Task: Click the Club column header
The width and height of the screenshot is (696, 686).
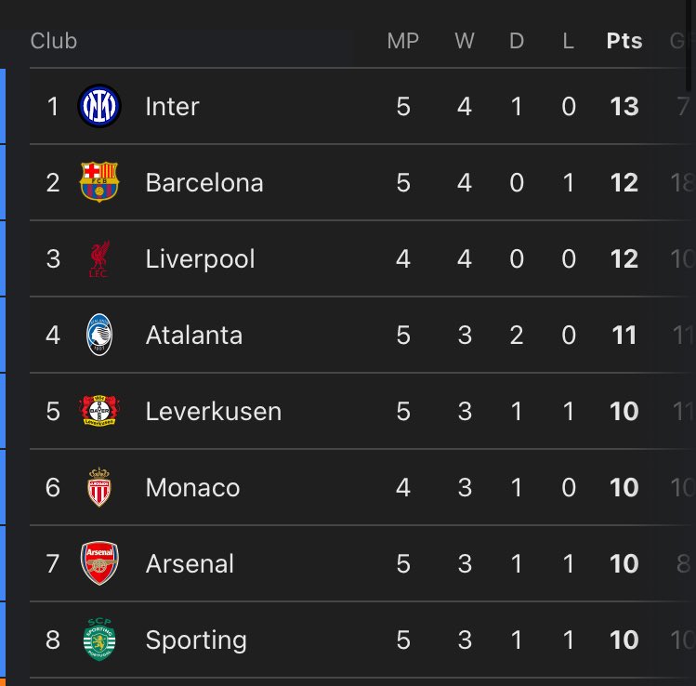Action: pos(54,41)
